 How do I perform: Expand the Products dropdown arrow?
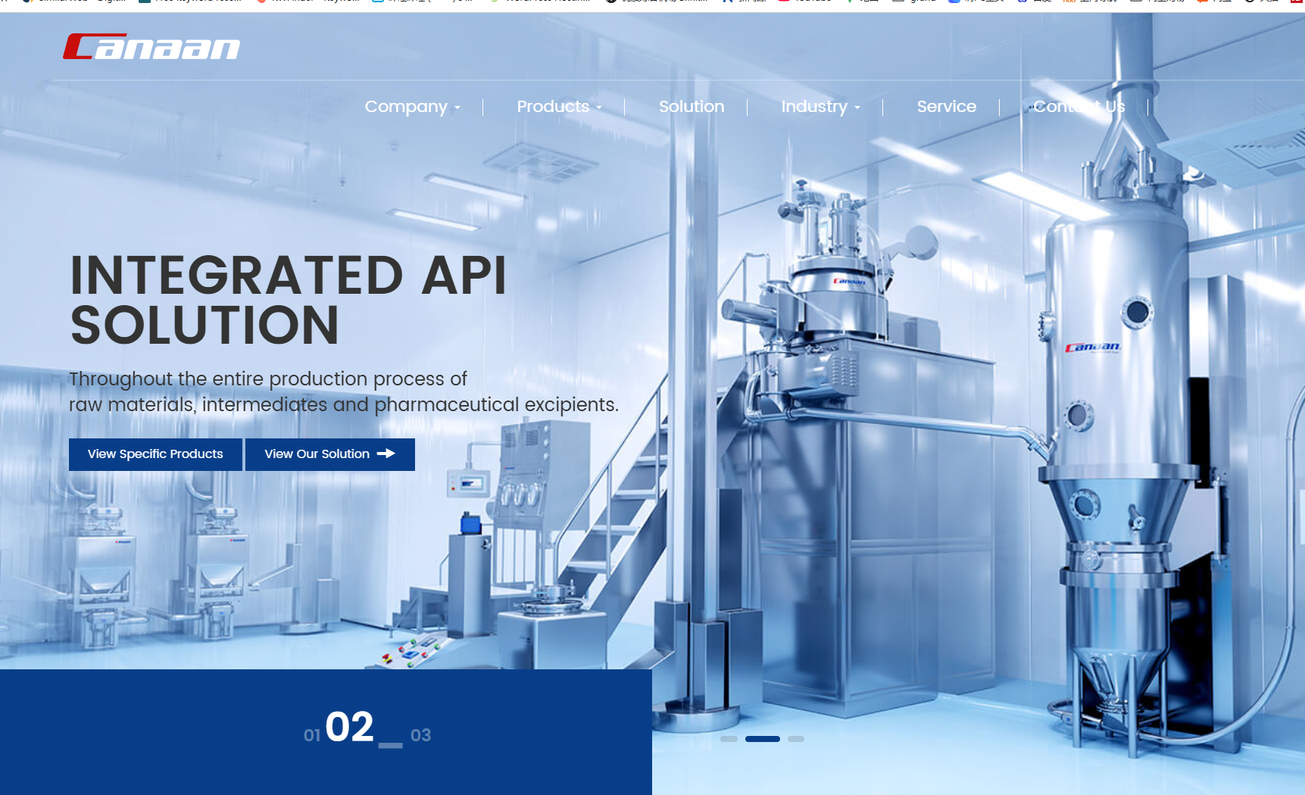599,108
